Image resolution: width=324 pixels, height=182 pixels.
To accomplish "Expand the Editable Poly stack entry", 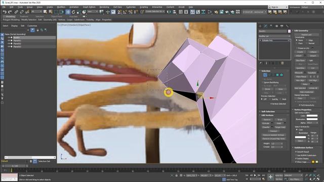I will point(260,40).
